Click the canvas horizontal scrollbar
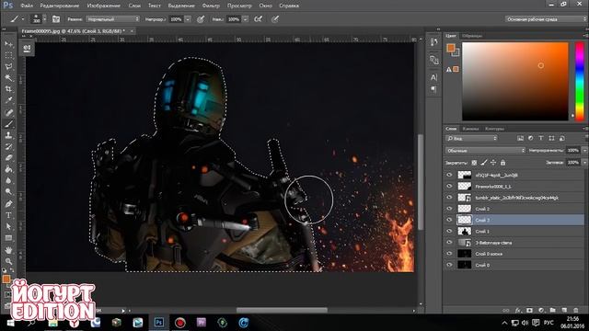This screenshot has height=331, width=589. click(x=282, y=311)
